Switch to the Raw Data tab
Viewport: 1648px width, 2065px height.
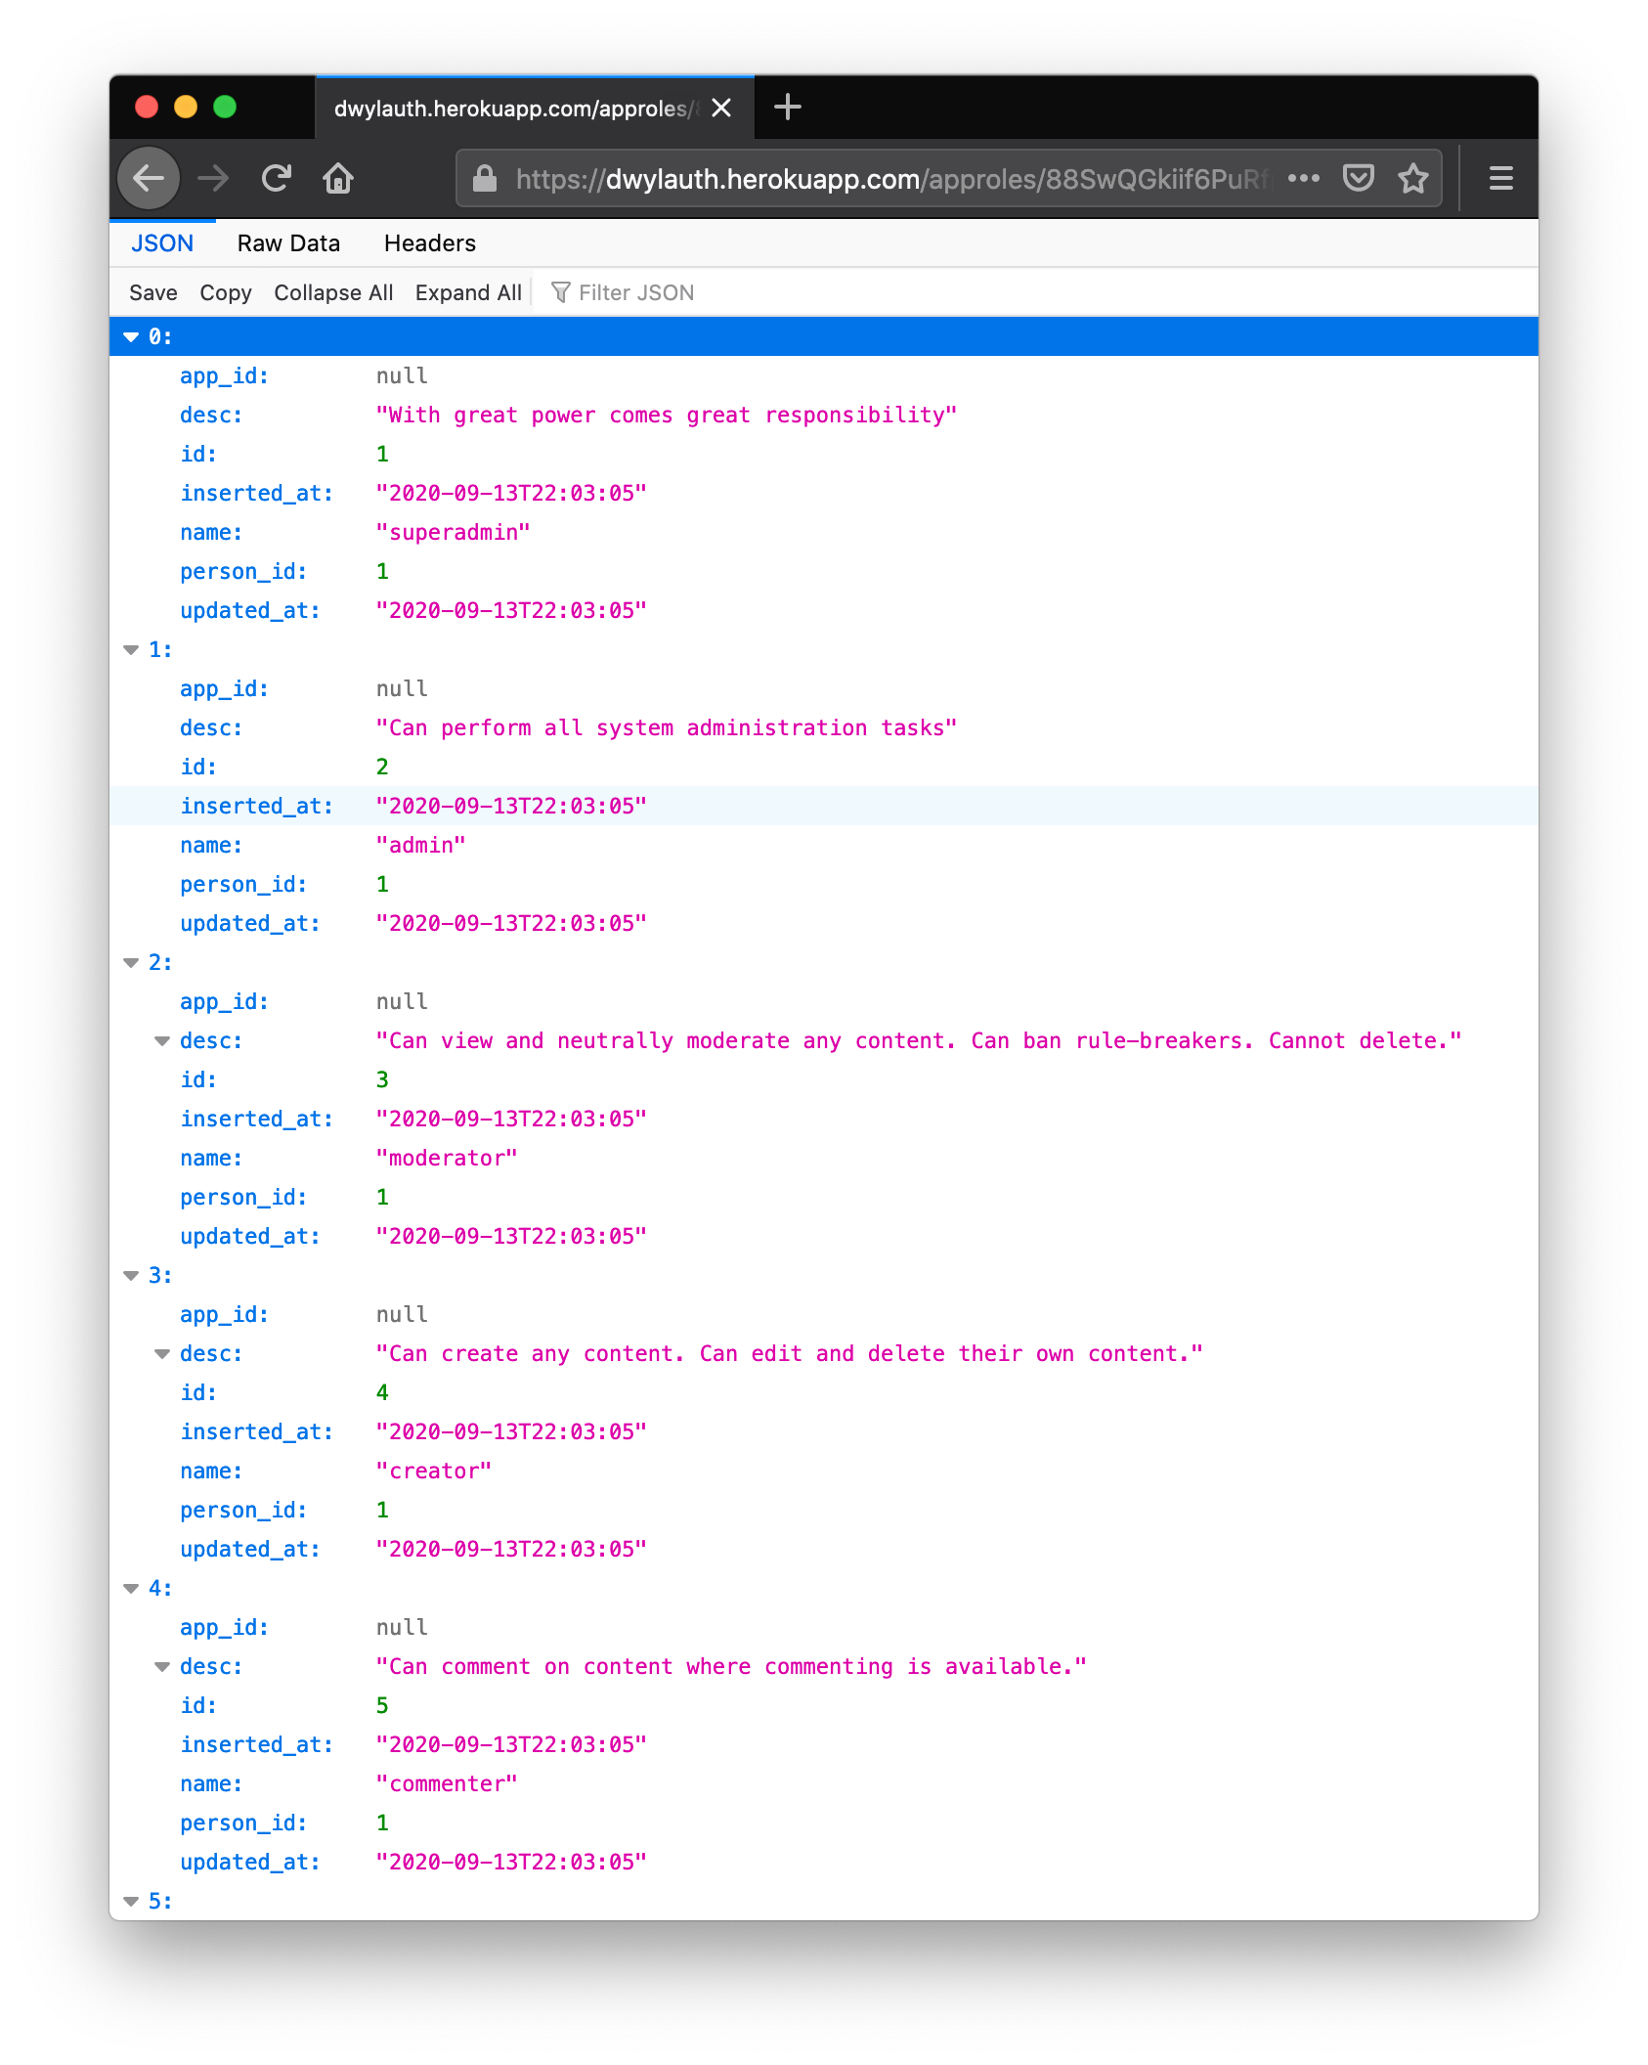coord(288,242)
